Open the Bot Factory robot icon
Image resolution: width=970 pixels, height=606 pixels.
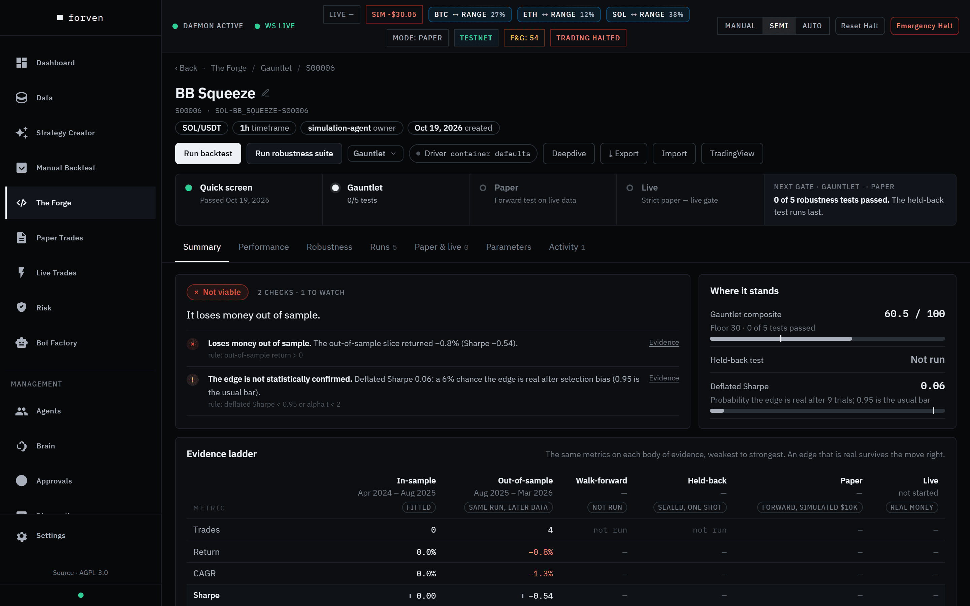(x=22, y=343)
